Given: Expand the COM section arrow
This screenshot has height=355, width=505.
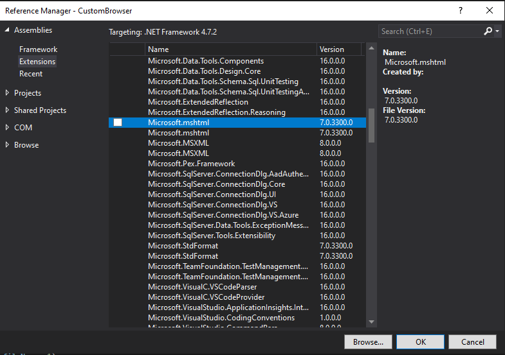Looking at the screenshot, I should [7, 128].
